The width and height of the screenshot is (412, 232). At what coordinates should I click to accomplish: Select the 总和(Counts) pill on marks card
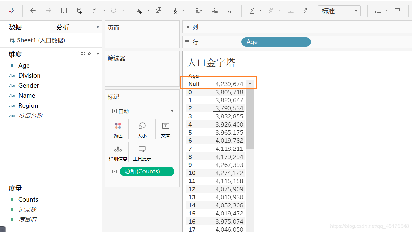(x=147, y=171)
